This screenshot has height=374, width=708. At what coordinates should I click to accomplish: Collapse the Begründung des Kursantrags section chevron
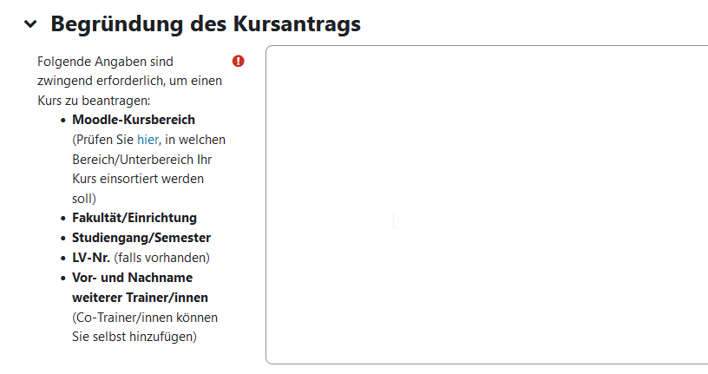point(31,24)
